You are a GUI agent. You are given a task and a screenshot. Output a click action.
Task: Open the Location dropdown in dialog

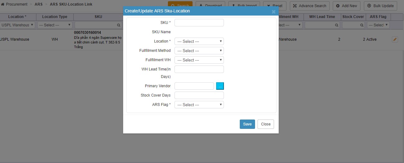point(199,41)
